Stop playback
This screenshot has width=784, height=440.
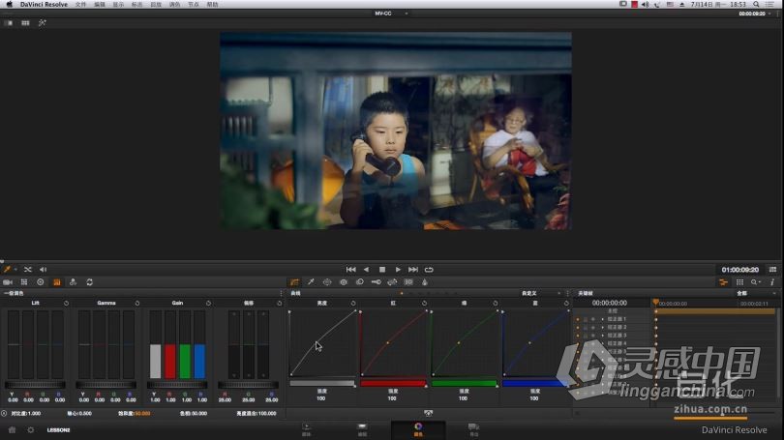point(382,269)
